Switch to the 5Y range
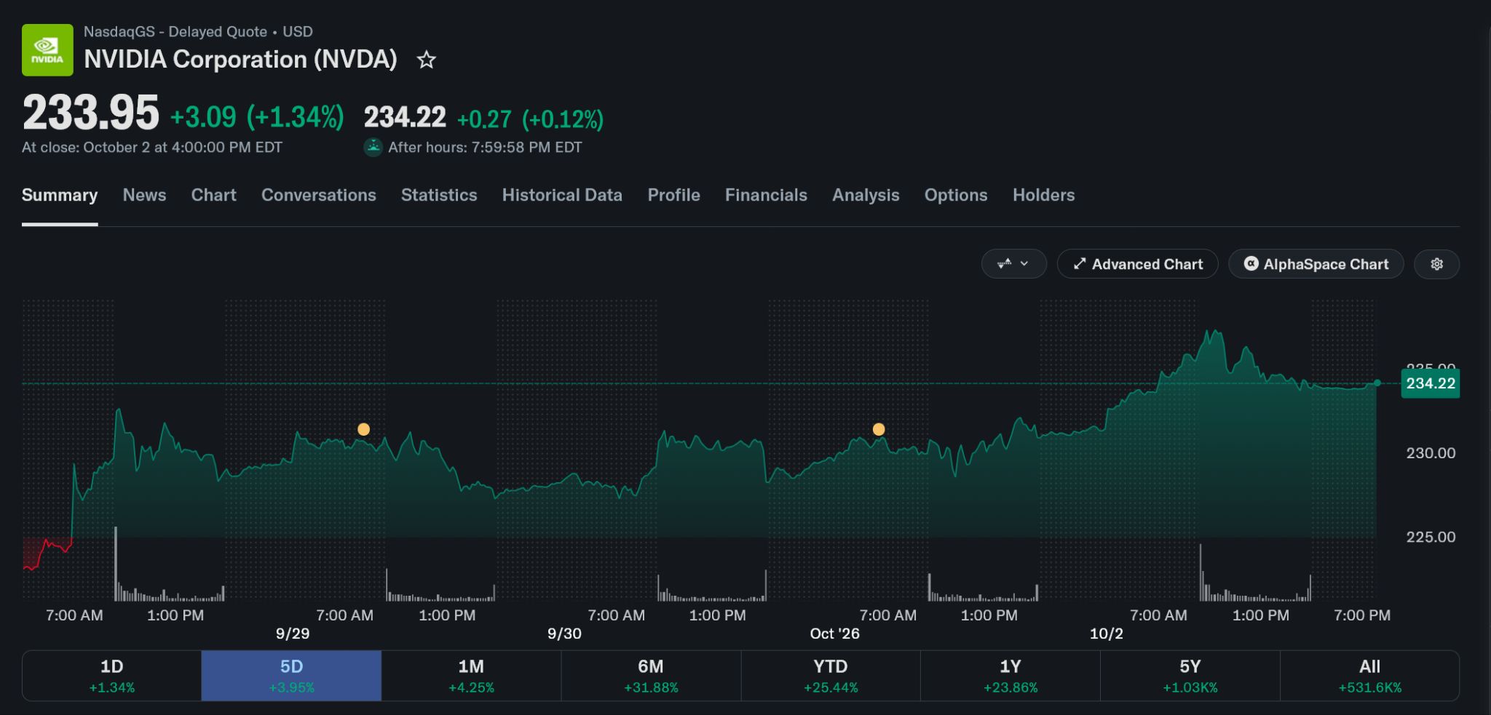This screenshot has height=715, width=1491. [x=1190, y=676]
